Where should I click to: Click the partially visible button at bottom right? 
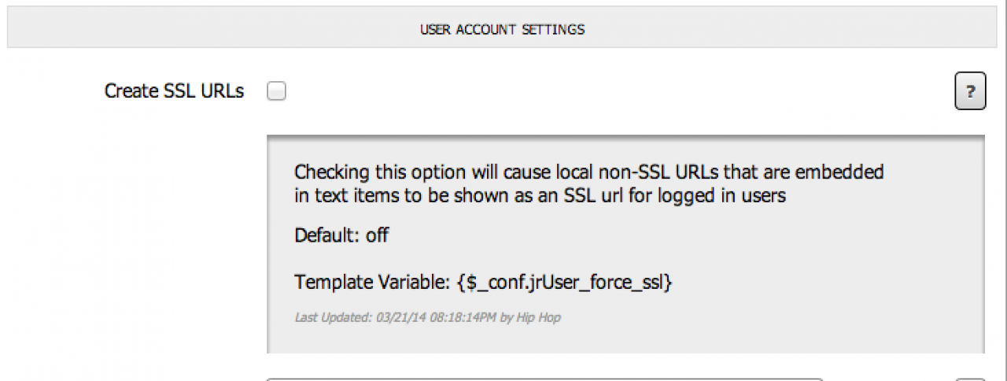(970, 379)
